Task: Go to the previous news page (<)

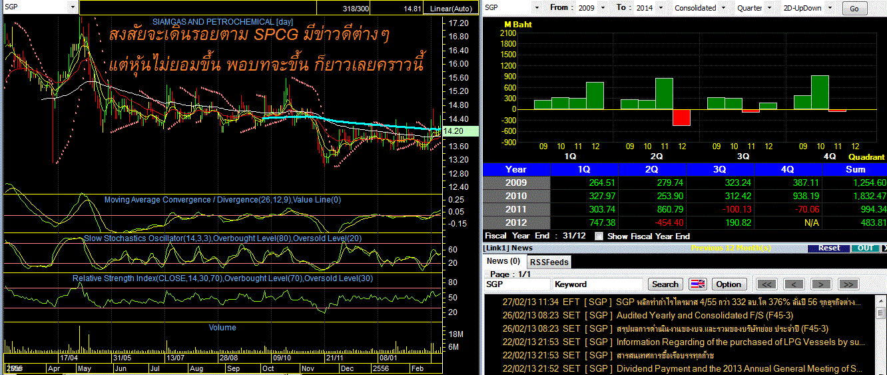Action: tap(794, 284)
